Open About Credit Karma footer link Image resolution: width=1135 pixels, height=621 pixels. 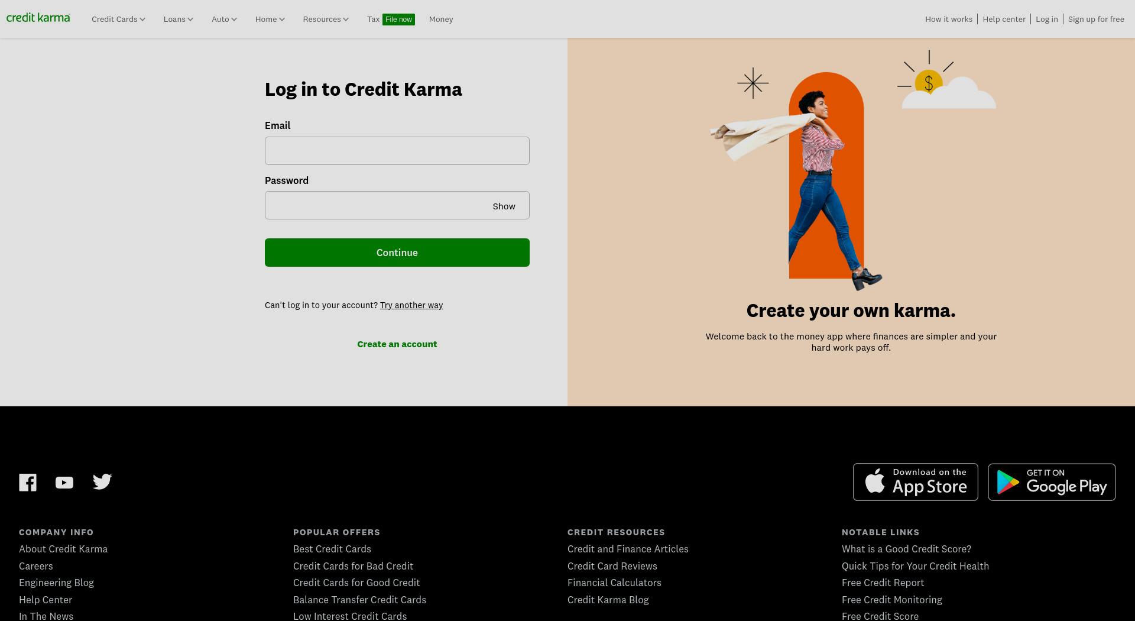63,549
